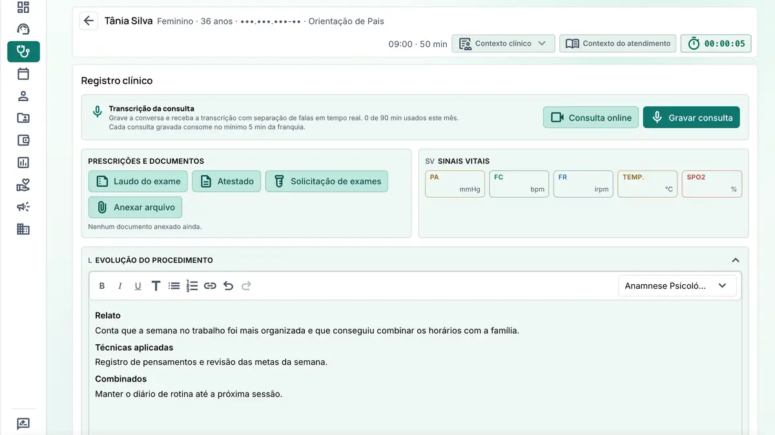Viewport: 775px width, 435px height.
Task: Create a Laudo do exame document
Action: pyautogui.click(x=138, y=181)
